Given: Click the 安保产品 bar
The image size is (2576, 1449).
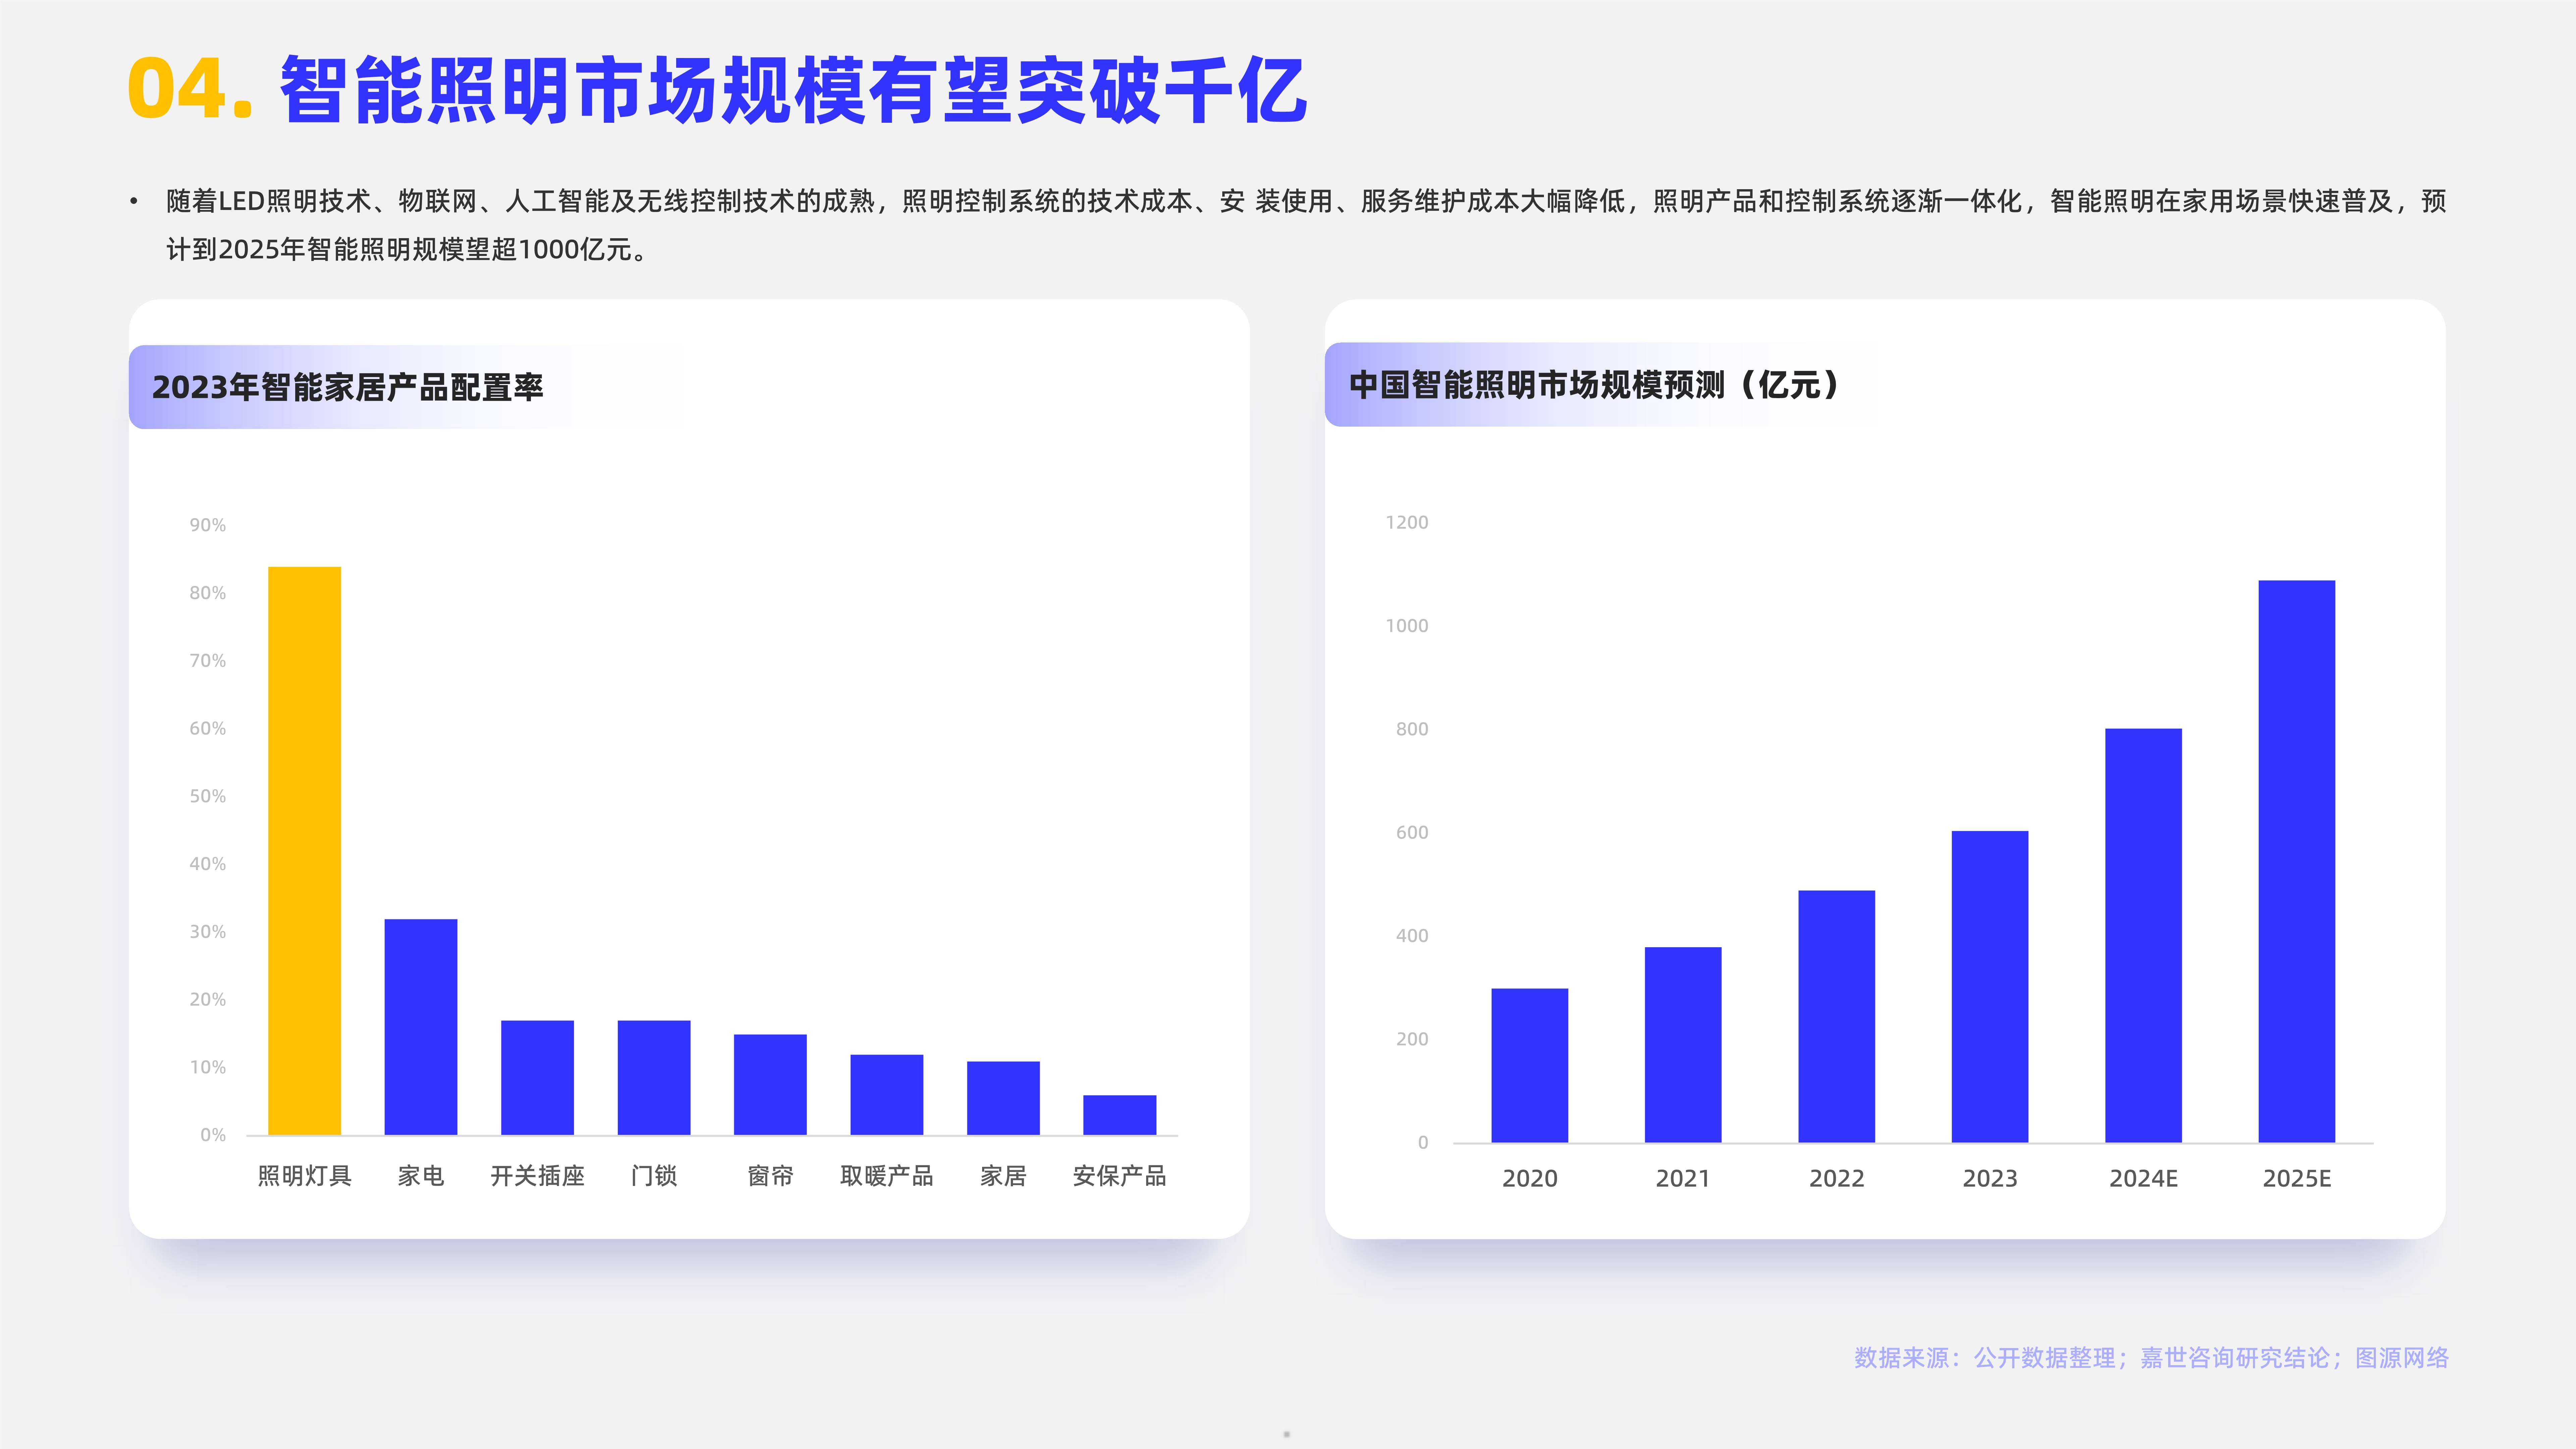Looking at the screenshot, I should pyautogui.click(x=1120, y=1115).
